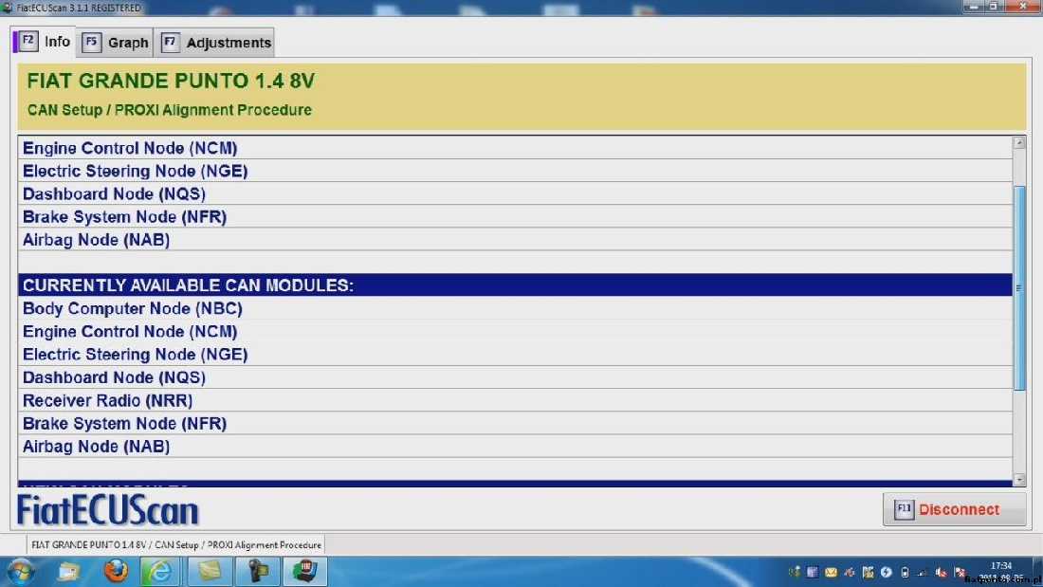The height and width of the screenshot is (587, 1043).
Task: Open the green notes app on taskbar
Action: (210, 572)
